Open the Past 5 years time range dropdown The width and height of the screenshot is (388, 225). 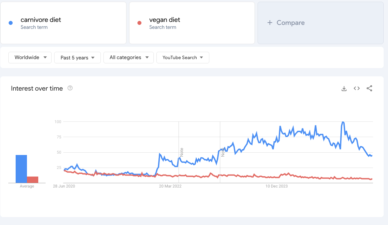(x=77, y=57)
